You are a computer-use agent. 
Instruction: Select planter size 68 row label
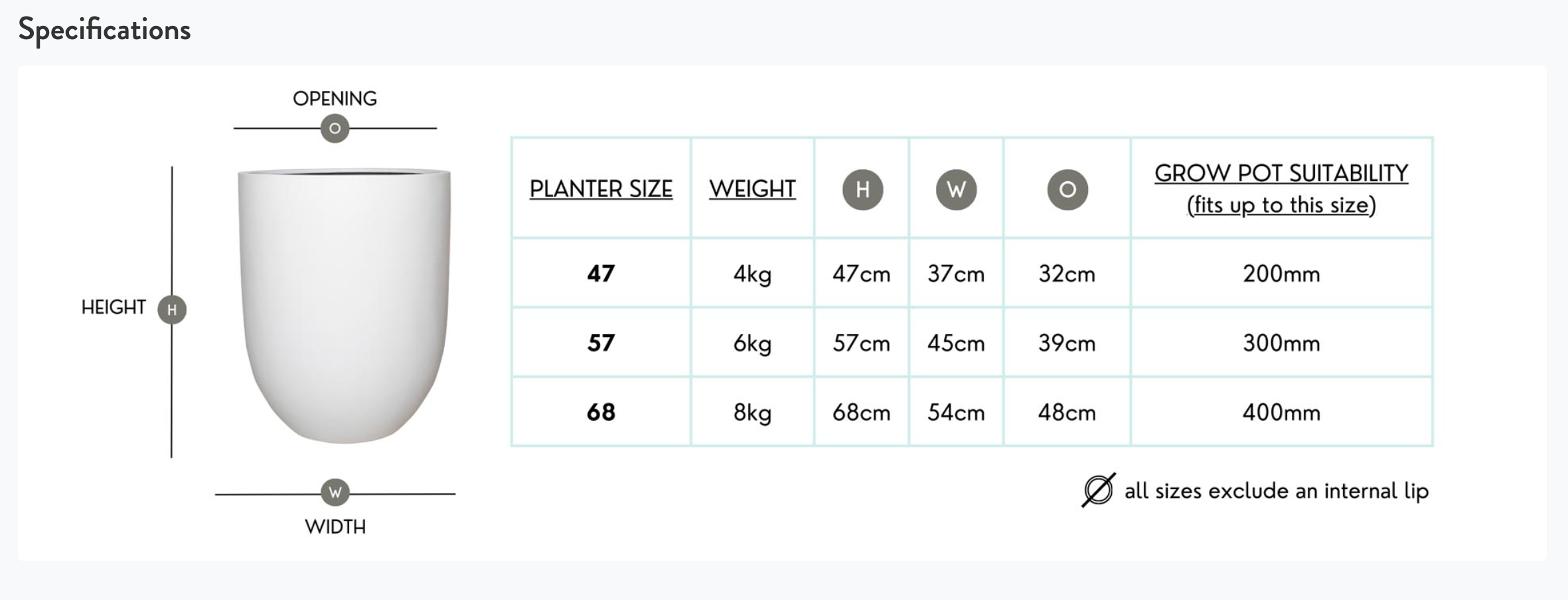601,412
